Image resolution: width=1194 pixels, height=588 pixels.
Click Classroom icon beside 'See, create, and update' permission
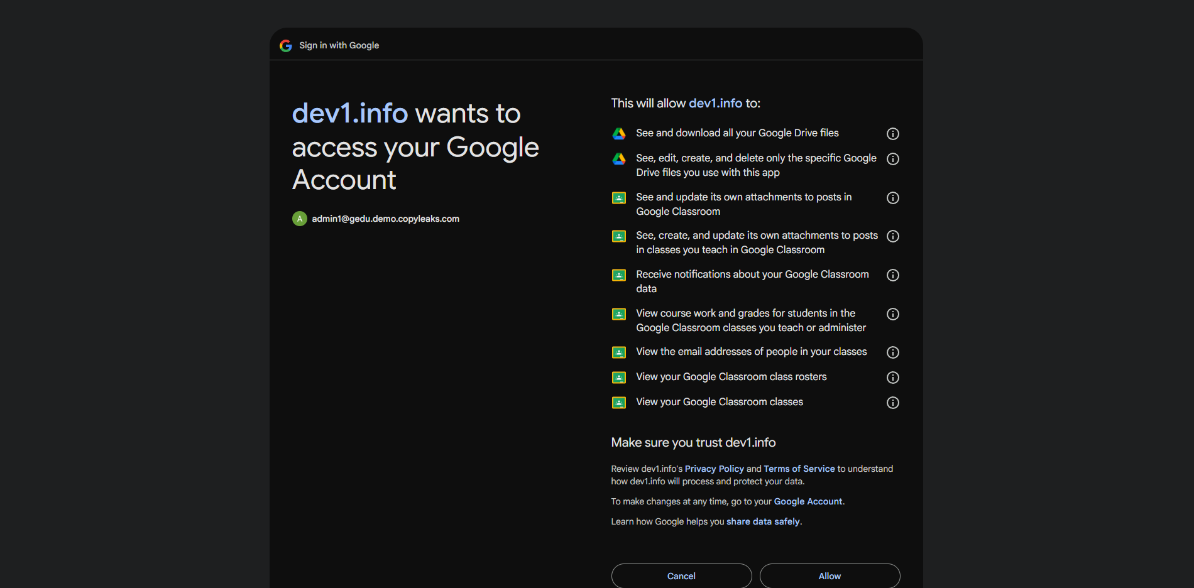pos(619,236)
